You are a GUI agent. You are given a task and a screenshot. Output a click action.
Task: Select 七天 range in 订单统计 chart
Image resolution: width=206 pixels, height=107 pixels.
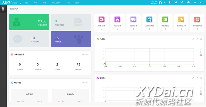point(193,39)
